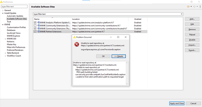Click the KNIME Analytics Platform site icon

point(38,22)
